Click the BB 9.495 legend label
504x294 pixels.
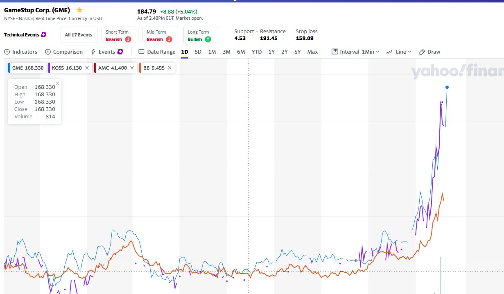(x=154, y=68)
